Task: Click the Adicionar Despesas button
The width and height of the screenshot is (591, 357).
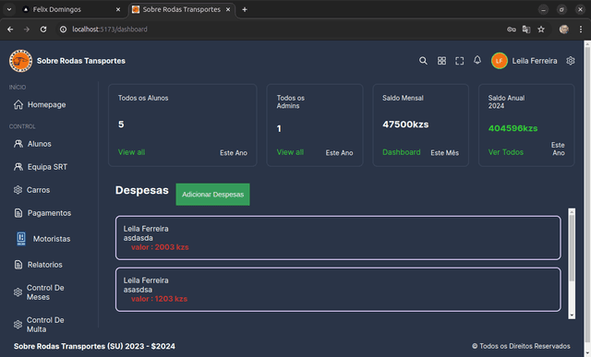Action: click(212, 195)
